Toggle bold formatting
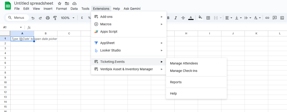The height and width of the screenshot is (112, 287). pos(168,18)
